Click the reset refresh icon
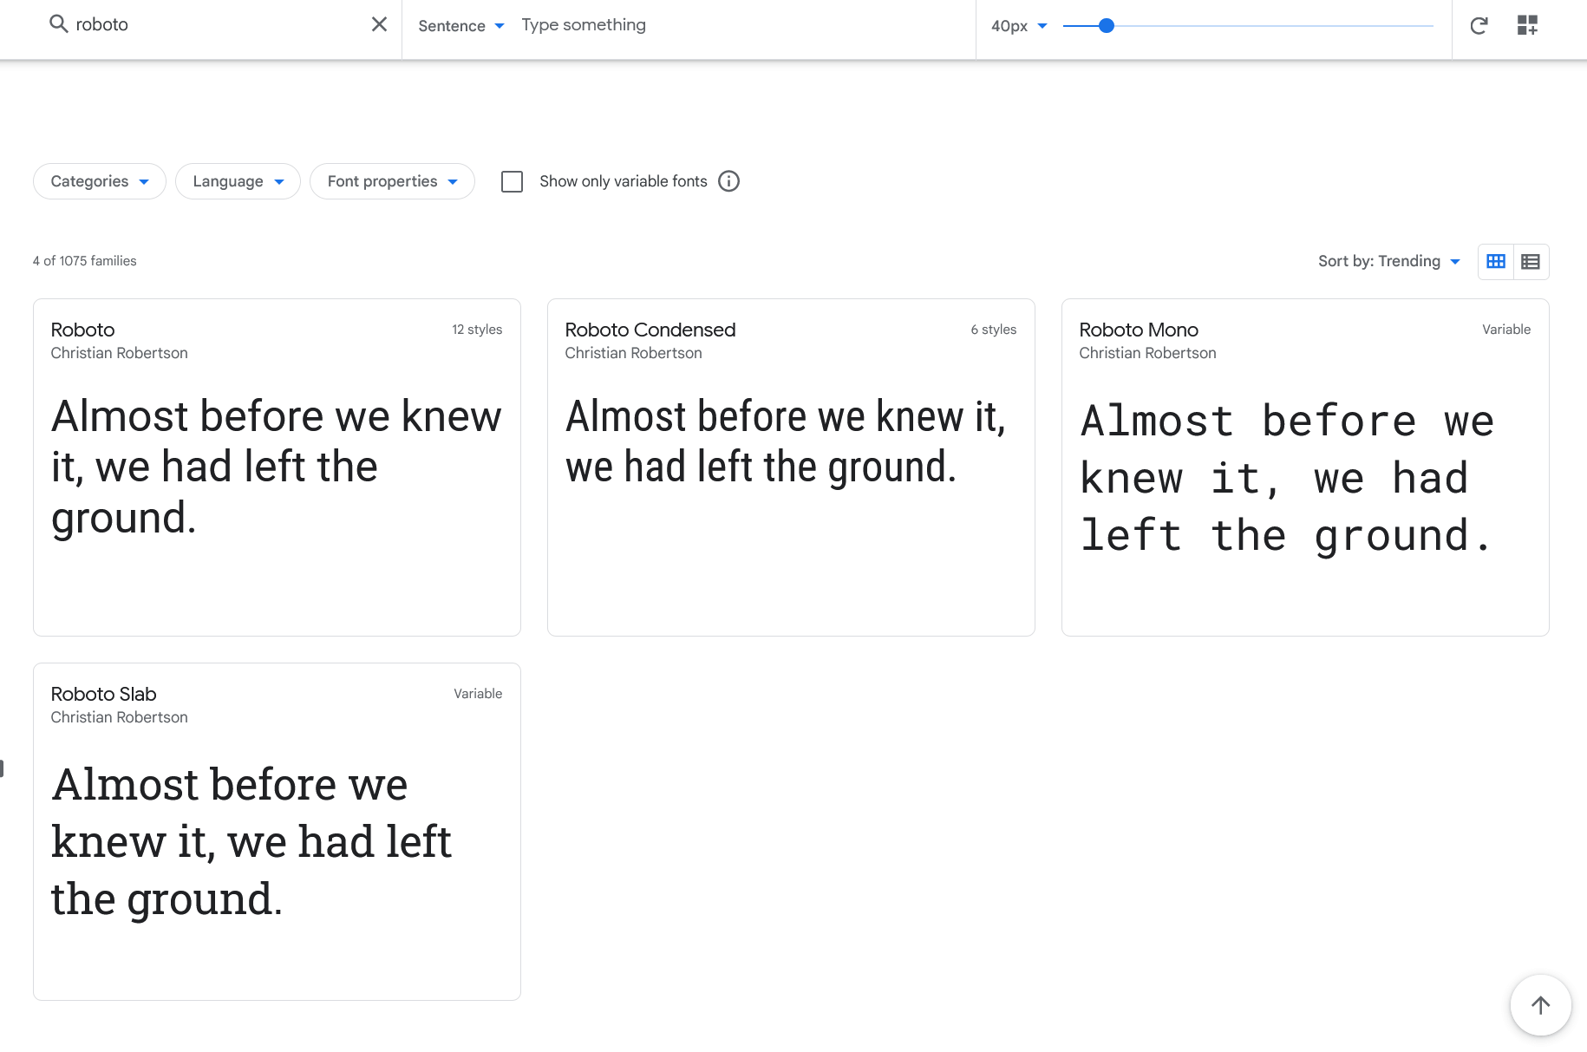 coord(1479,25)
